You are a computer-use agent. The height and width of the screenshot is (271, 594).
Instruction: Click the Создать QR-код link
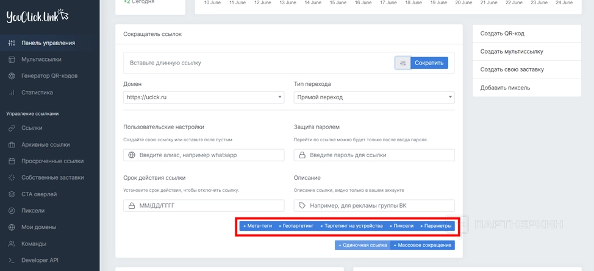(502, 34)
